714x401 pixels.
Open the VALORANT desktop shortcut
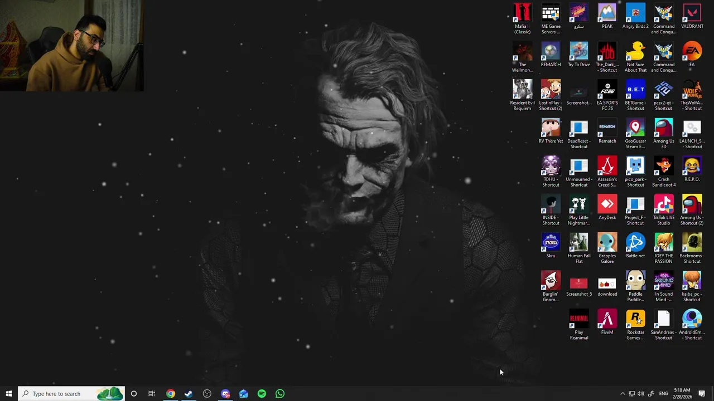(x=692, y=16)
